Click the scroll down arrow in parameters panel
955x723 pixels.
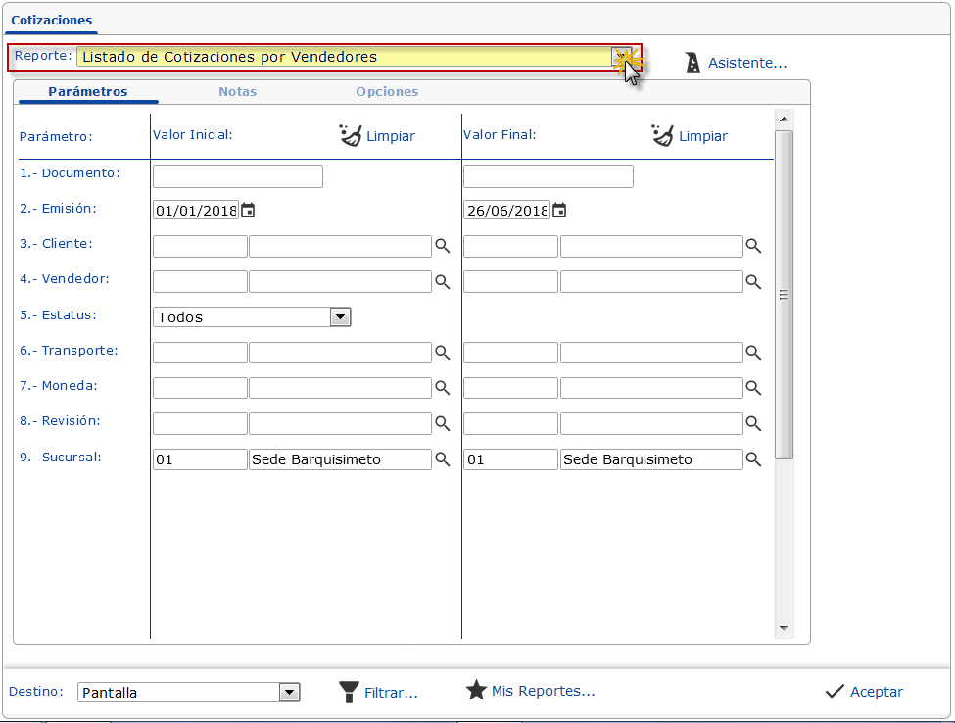click(784, 627)
